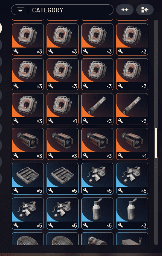Select the first gray tray item ×5

(x=28, y=179)
